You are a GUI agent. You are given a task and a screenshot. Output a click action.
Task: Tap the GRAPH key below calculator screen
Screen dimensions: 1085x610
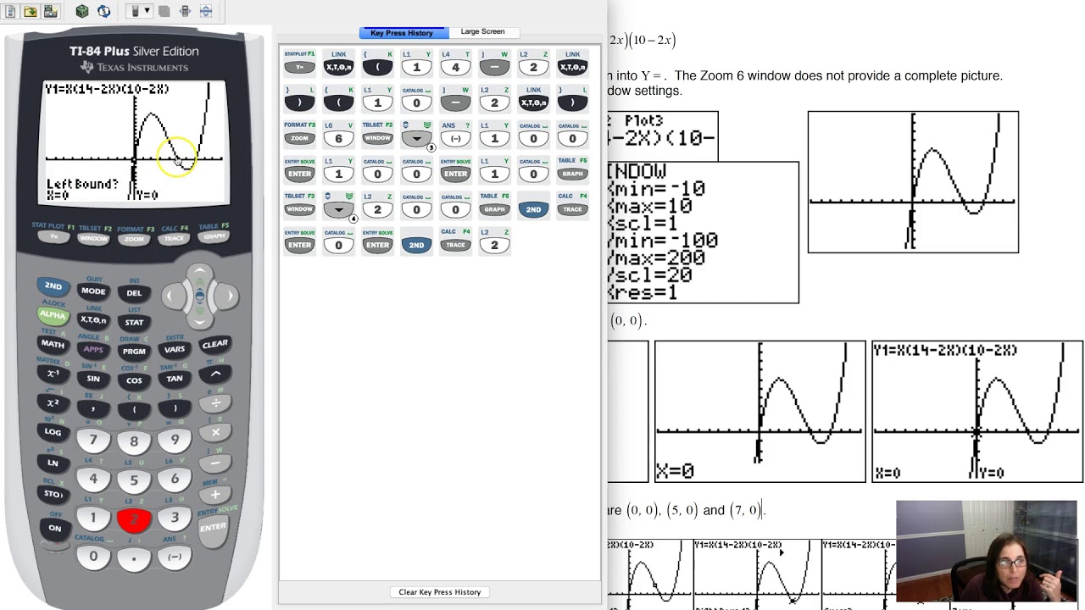[214, 237]
